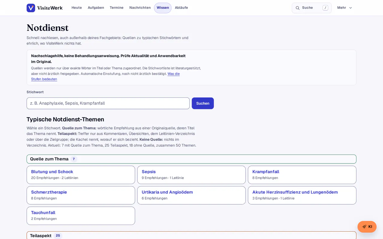Viewport: 383px width, 239px height.
Task: Open the Blutung und Schock topic card
Action: [x=81, y=175]
